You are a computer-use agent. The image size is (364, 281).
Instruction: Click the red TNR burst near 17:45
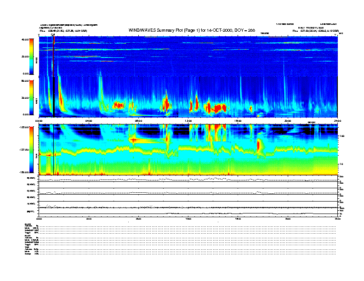tap(259, 146)
